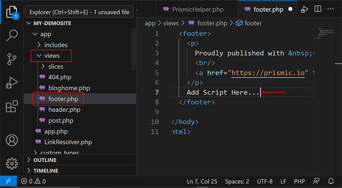Open the Extensions view
This screenshot has height=188, width=342.
click(12, 107)
